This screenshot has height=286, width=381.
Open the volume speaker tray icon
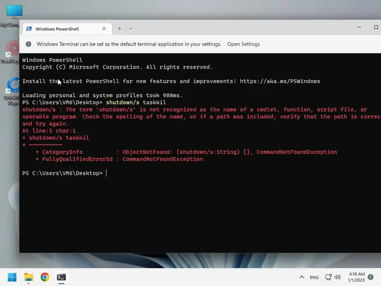pyautogui.click(x=337, y=277)
